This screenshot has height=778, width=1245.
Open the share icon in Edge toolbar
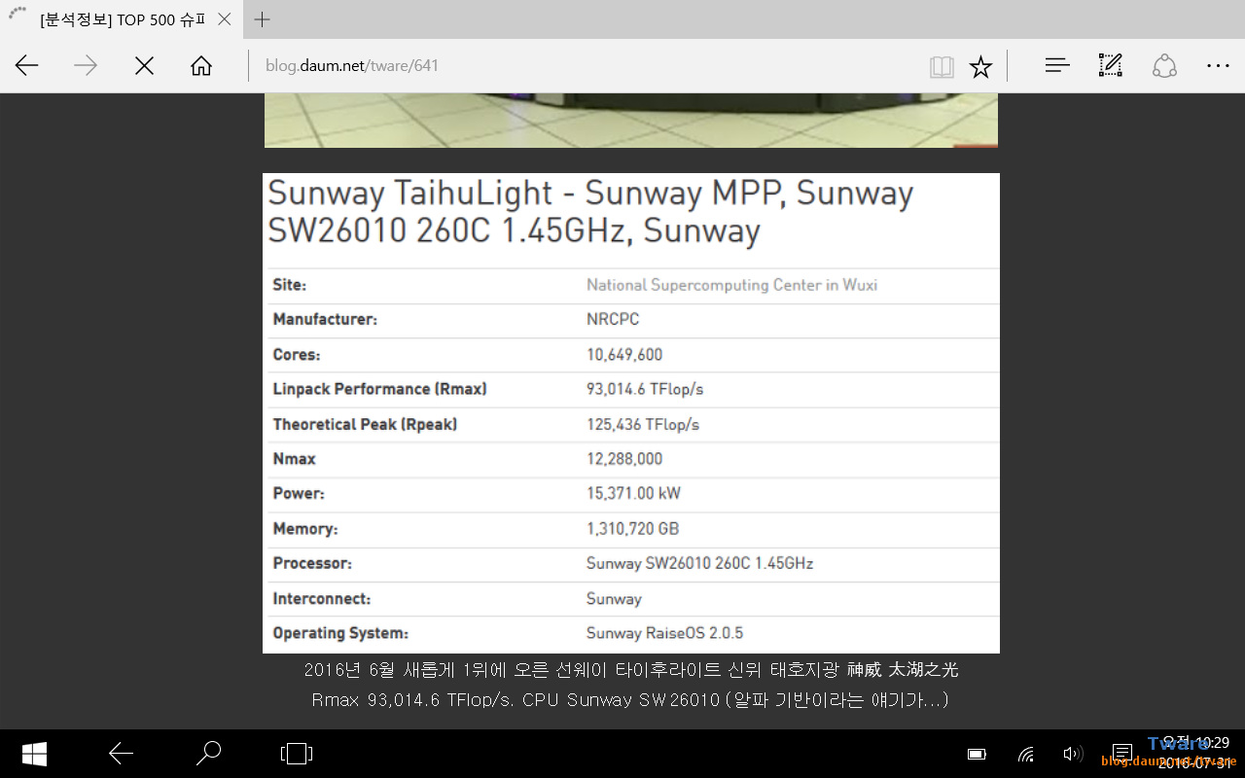click(1164, 65)
